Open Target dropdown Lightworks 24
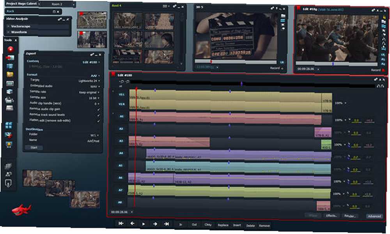 (x=89, y=81)
